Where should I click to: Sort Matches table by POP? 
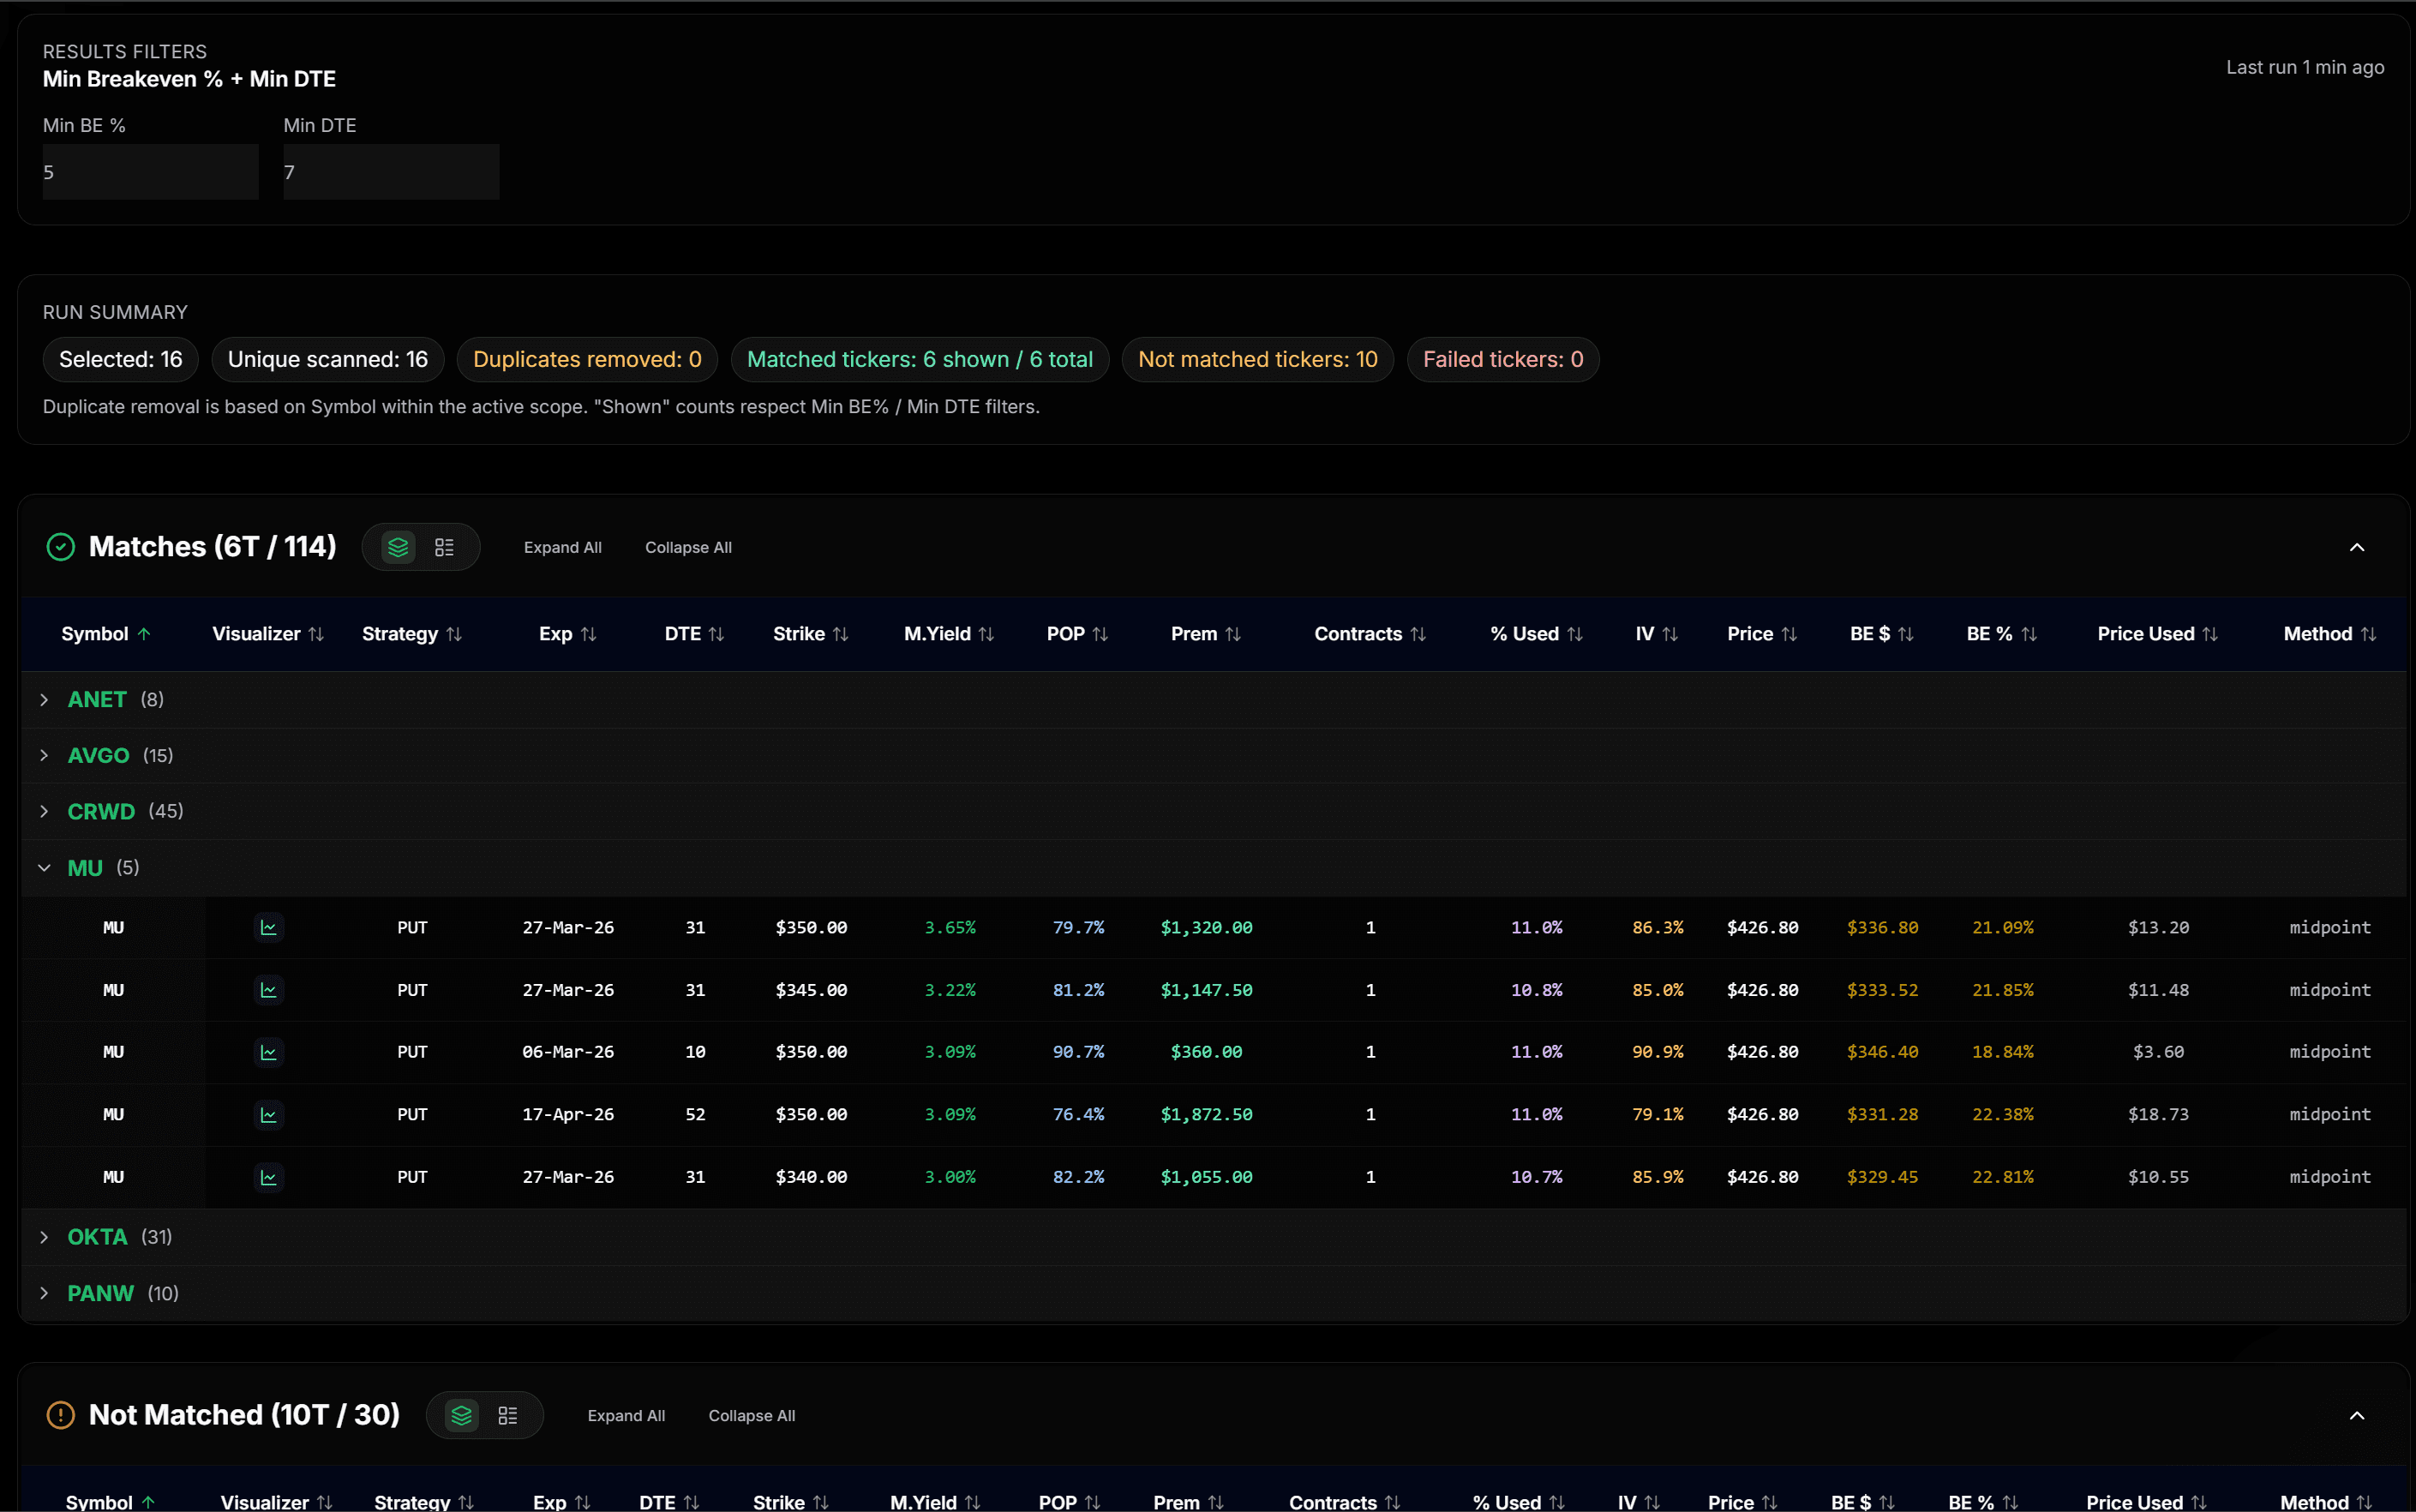click(x=1077, y=634)
